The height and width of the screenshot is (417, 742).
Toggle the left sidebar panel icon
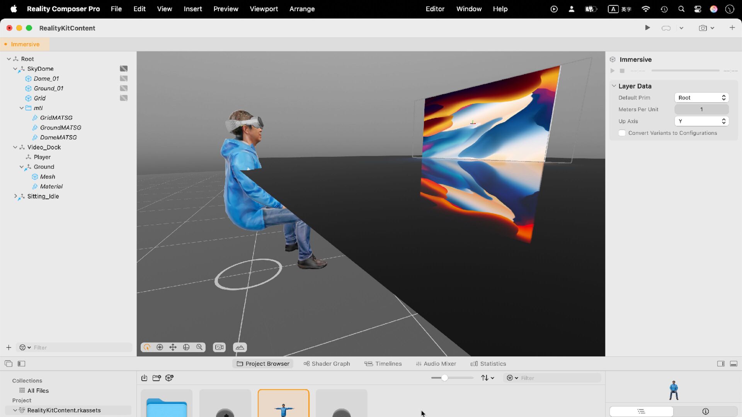tap(22, 364)
